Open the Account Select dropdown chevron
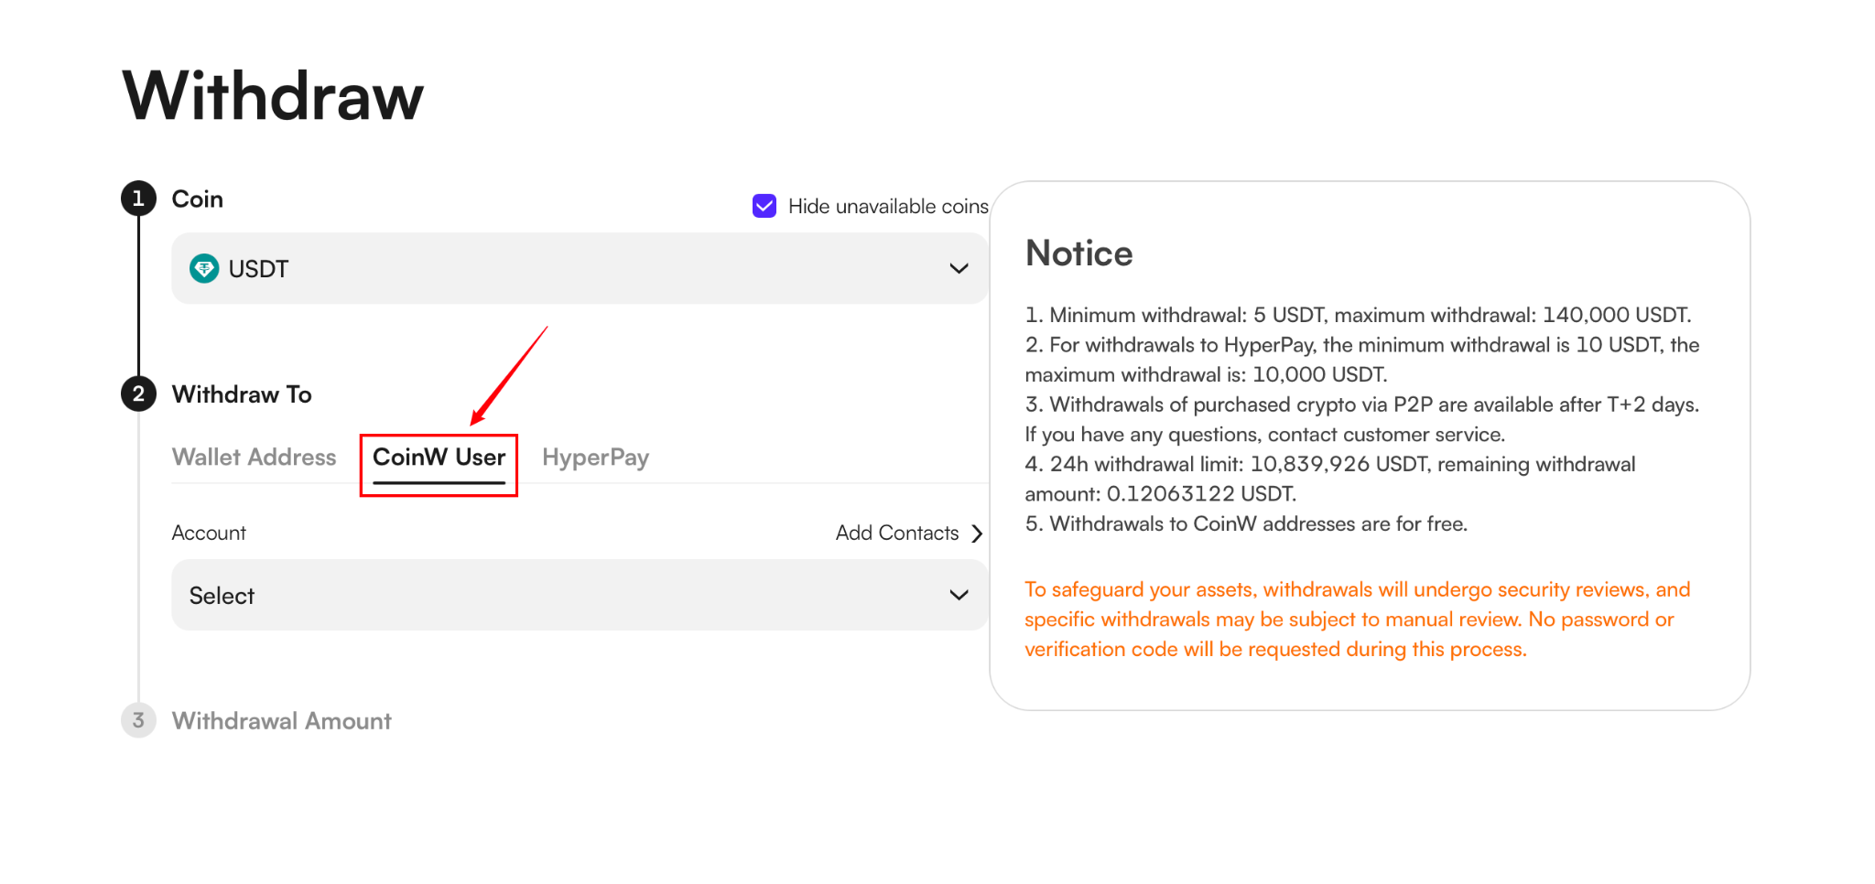 click(x=959, y=595)
